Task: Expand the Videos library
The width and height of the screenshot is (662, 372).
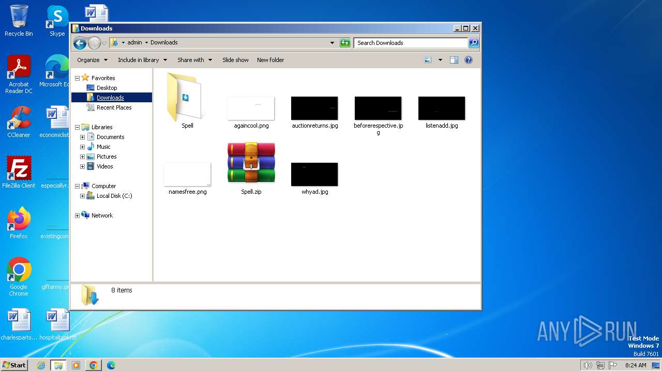Action: coord(83,166)
